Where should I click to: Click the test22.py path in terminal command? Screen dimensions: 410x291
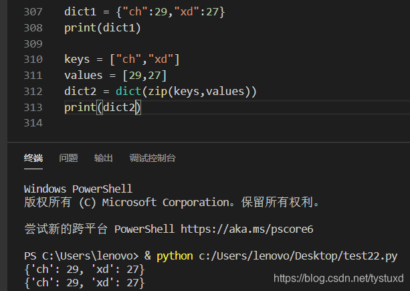(x=298, y=256)
